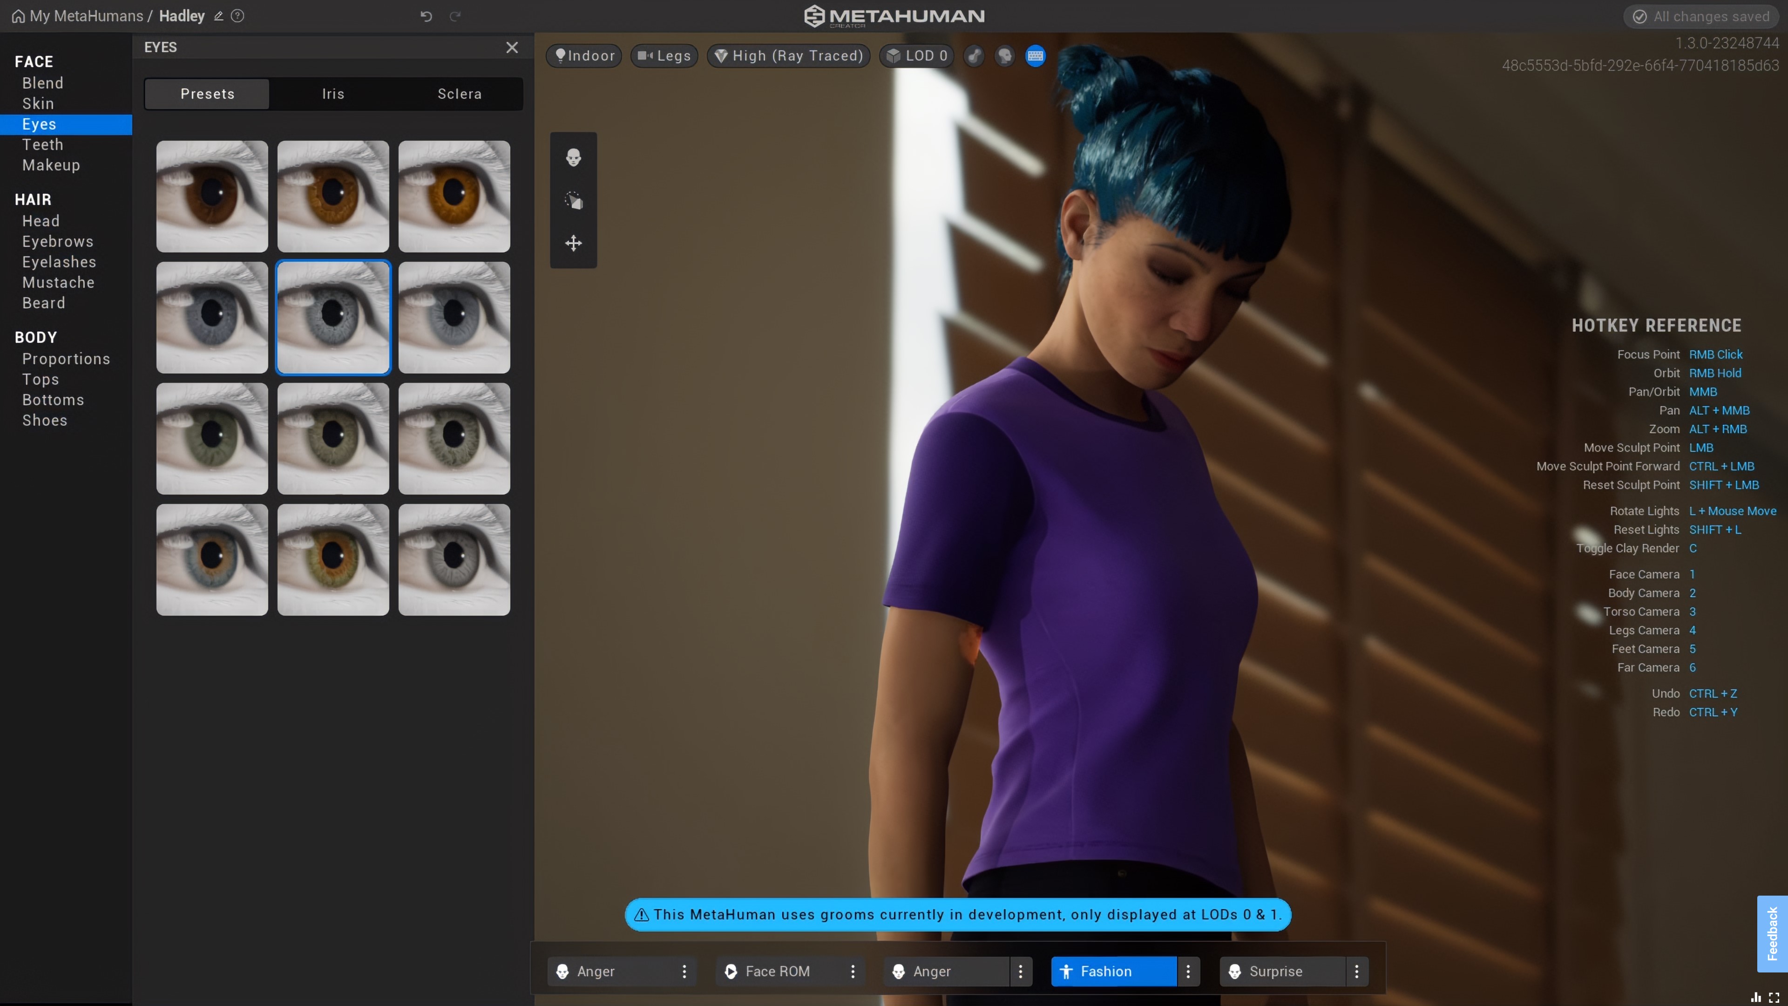Switch to the Iris customization tab
The height and width of the screenshot is (1006, 1788).
coord(333,93)
